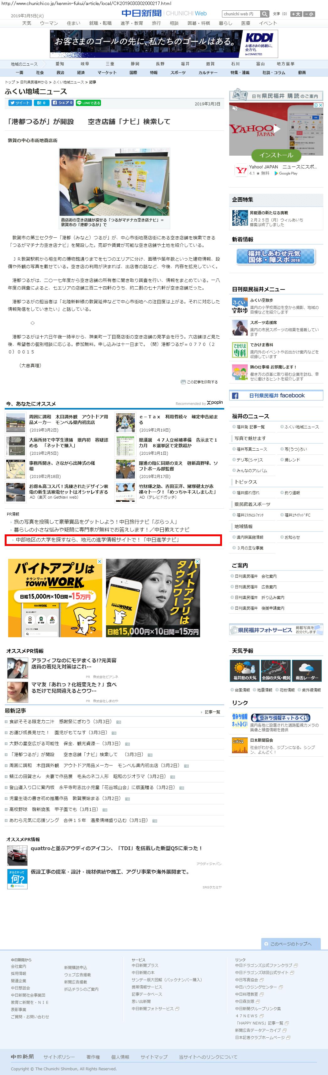Open 日刊県民福井 facebook banner

coord(276,396)
